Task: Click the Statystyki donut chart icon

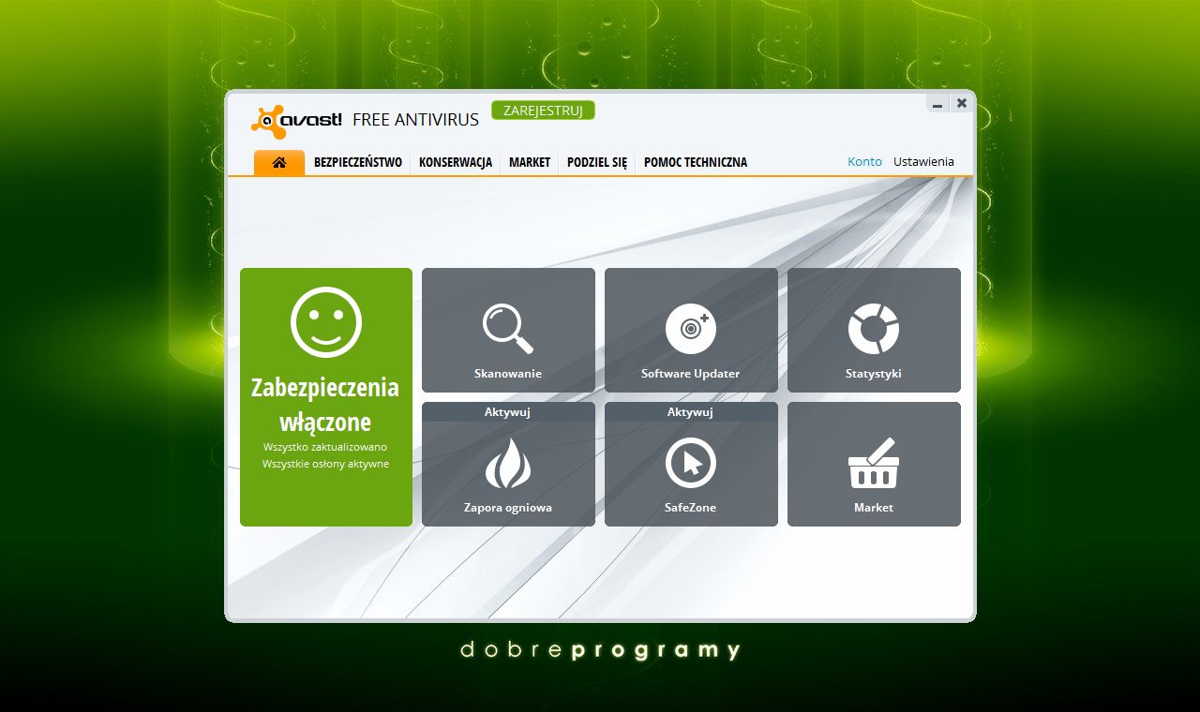Action: (874, 329)
